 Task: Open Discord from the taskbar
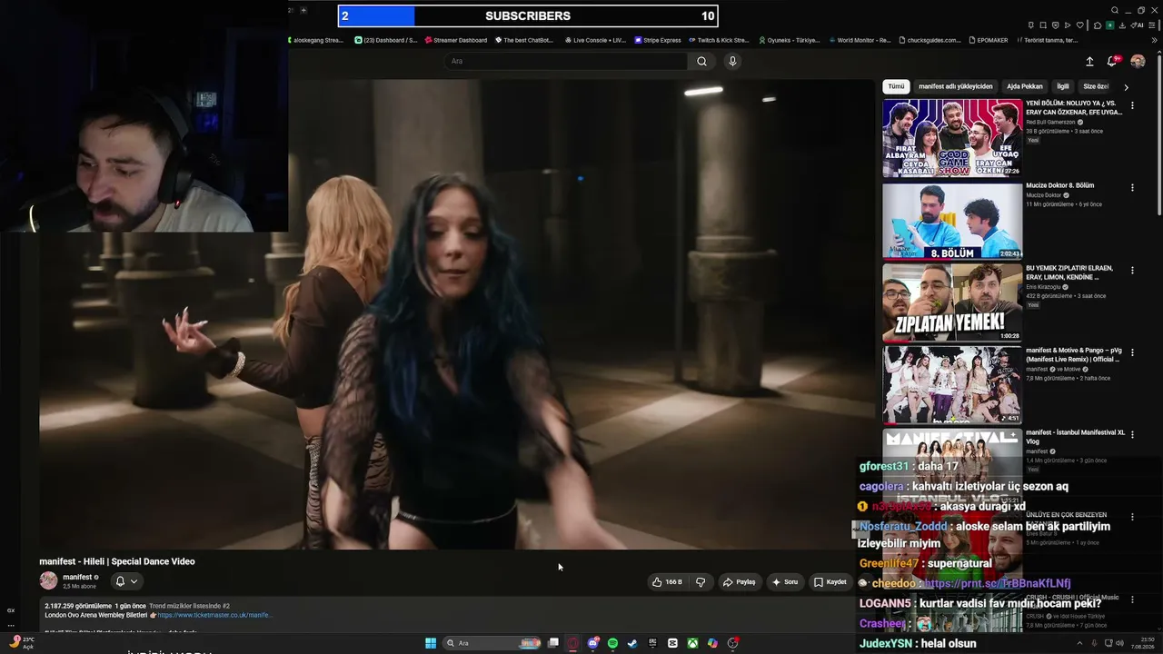click(x=592, y=643)
